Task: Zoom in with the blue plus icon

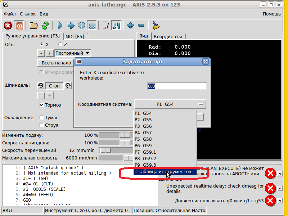Action: point(130,25)
